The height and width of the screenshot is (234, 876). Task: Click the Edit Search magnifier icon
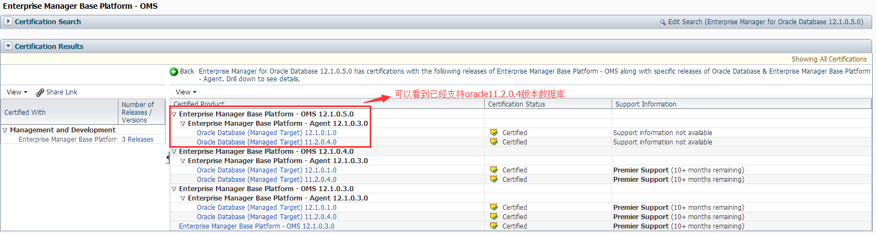click(x=663, y=23)
